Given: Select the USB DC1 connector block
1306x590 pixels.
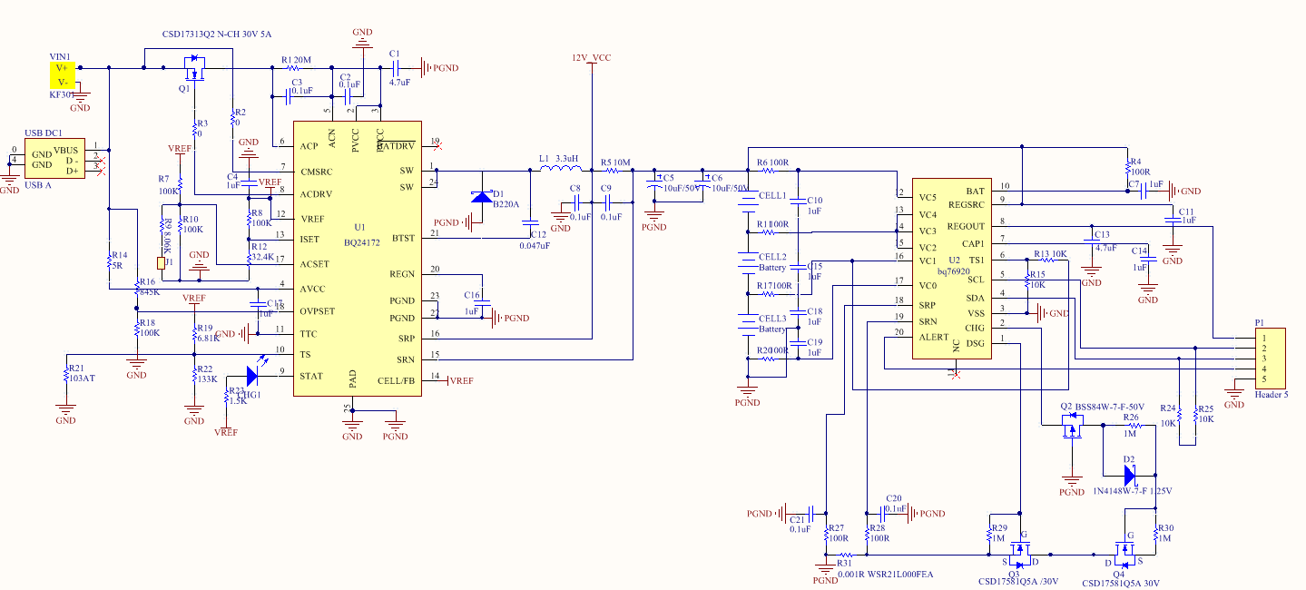Looking at the screenshot, I should [55, 160].
